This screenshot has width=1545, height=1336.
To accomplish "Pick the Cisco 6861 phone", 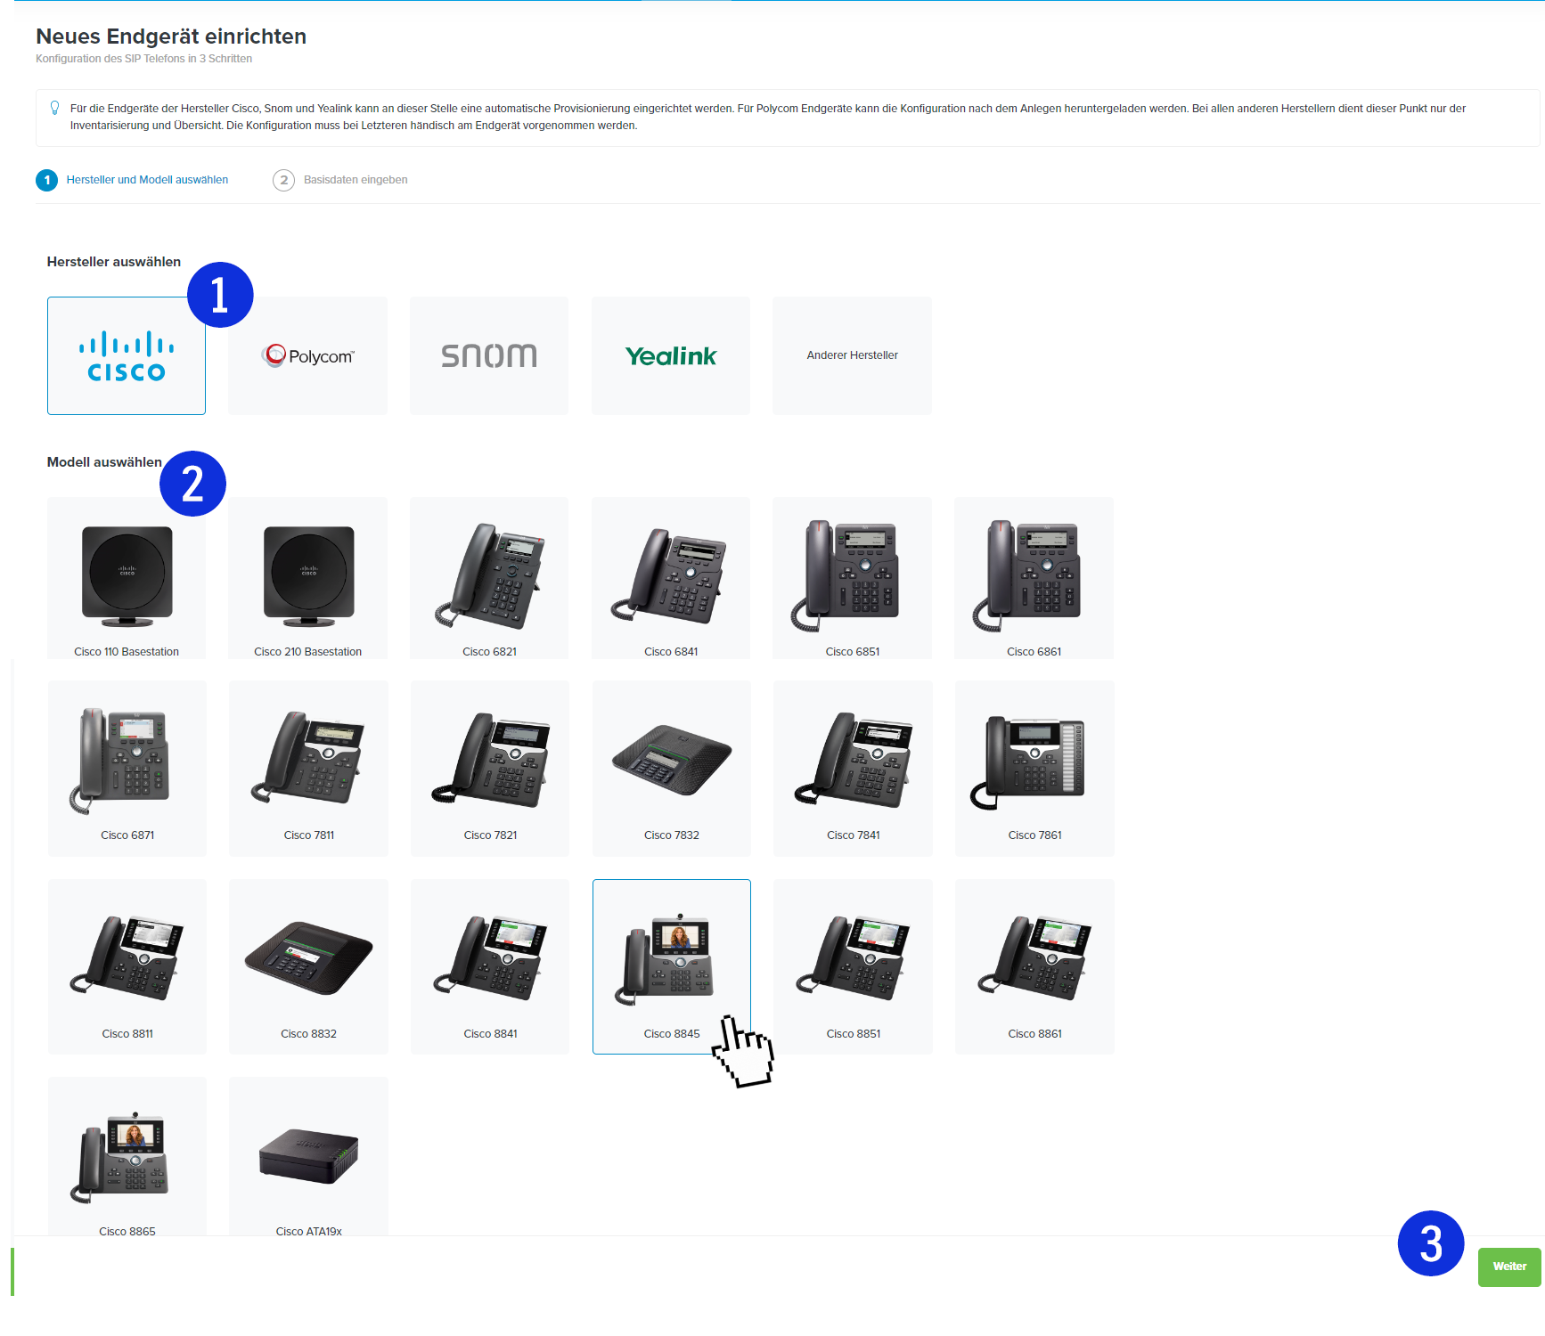I will pyautogui.click(x=1034, y=578).
